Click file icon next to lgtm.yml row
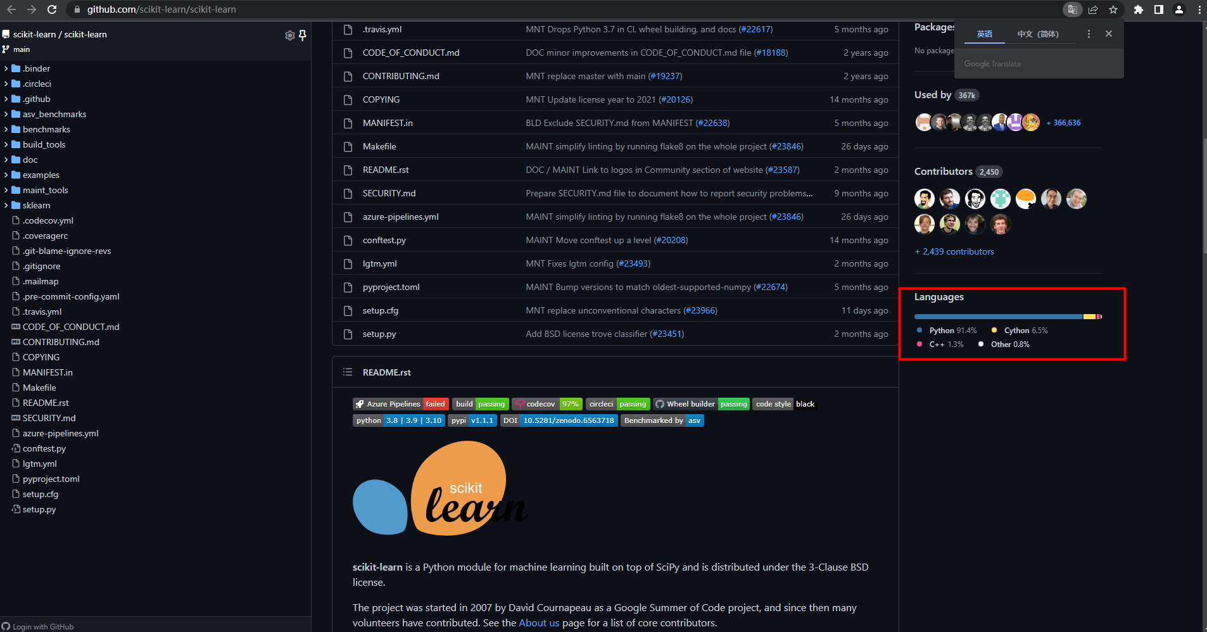The height and width of the screenshot is (632, 1207). tap(348, 263)
